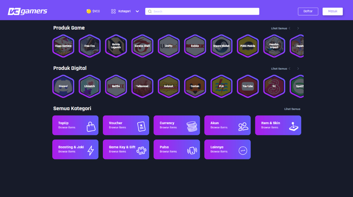Go to previous Produk Game items
This screenshot has height=197, width=353.
290,28
